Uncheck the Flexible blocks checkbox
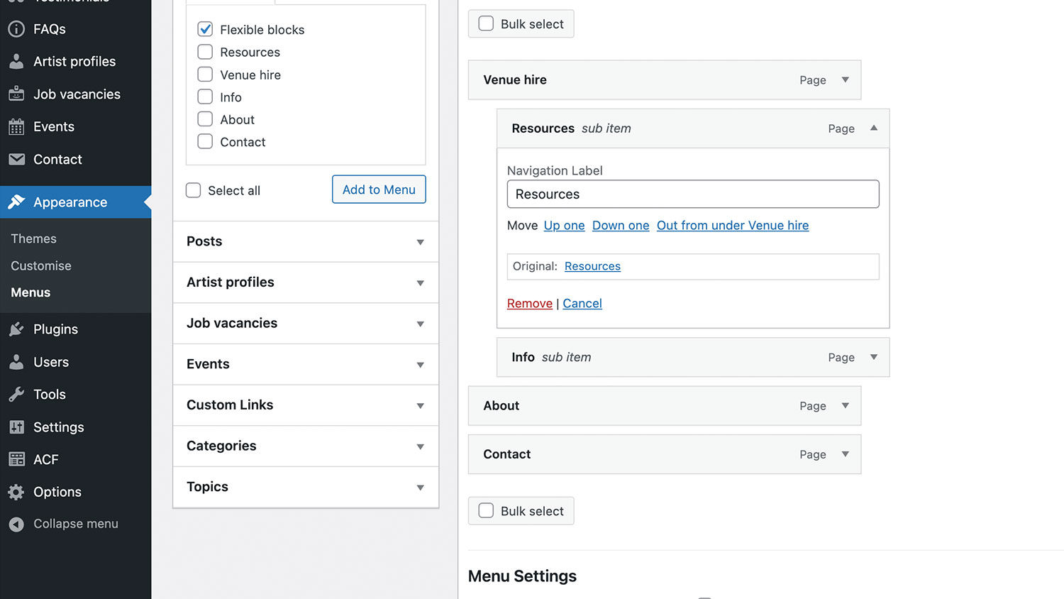Screen dimensions: 1064x599 pyautogui.click(x=205, y=29)
